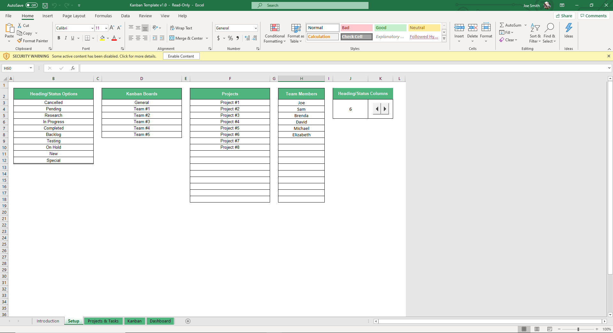Open the font size dropdown
This screenshot has width=613, height=333.
pyautogui.click(x=106, y=28)
